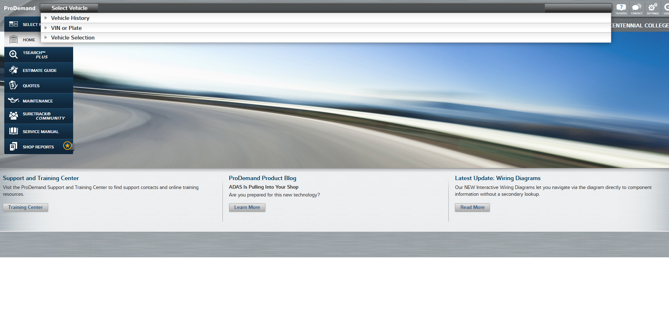This screenshot has height=326, width=669.
Task: Click the Learn More button
Action: pyautogui.click(x=247, y=207)
